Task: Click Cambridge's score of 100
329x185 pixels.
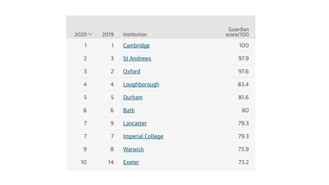Action: (244, 46)
